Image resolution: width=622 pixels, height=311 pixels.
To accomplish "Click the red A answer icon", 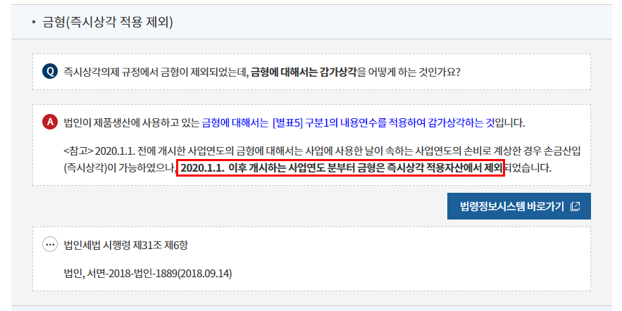I will tap(50, 122).
